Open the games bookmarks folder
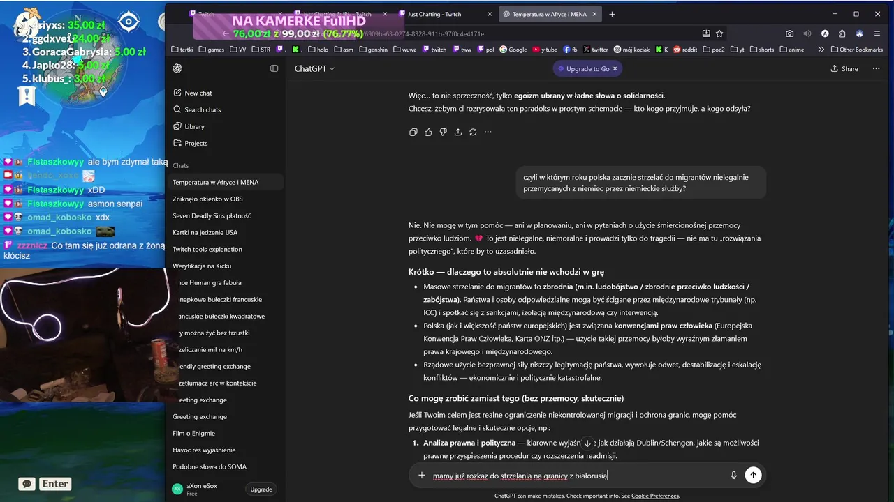The image size is (894, 502). [212, 50]
